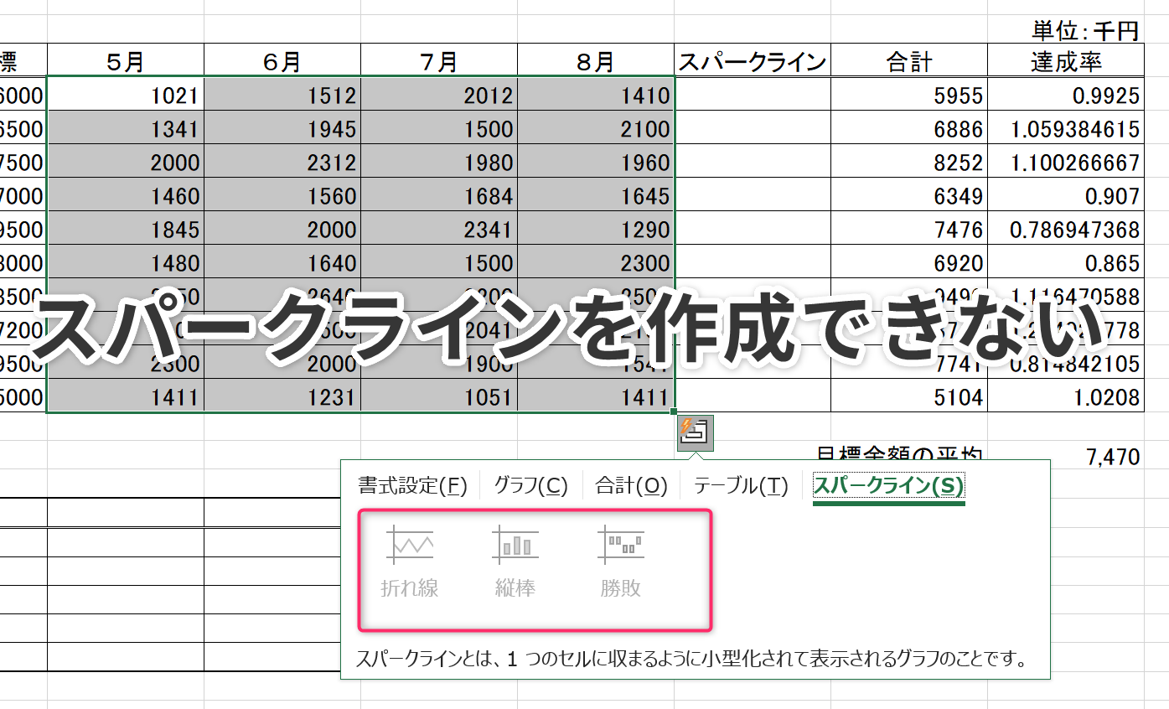Select the cell containing 1341

(126, 127)
